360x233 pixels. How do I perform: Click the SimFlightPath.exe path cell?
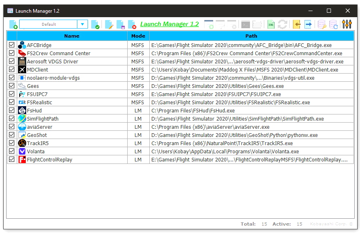(252, 119)
